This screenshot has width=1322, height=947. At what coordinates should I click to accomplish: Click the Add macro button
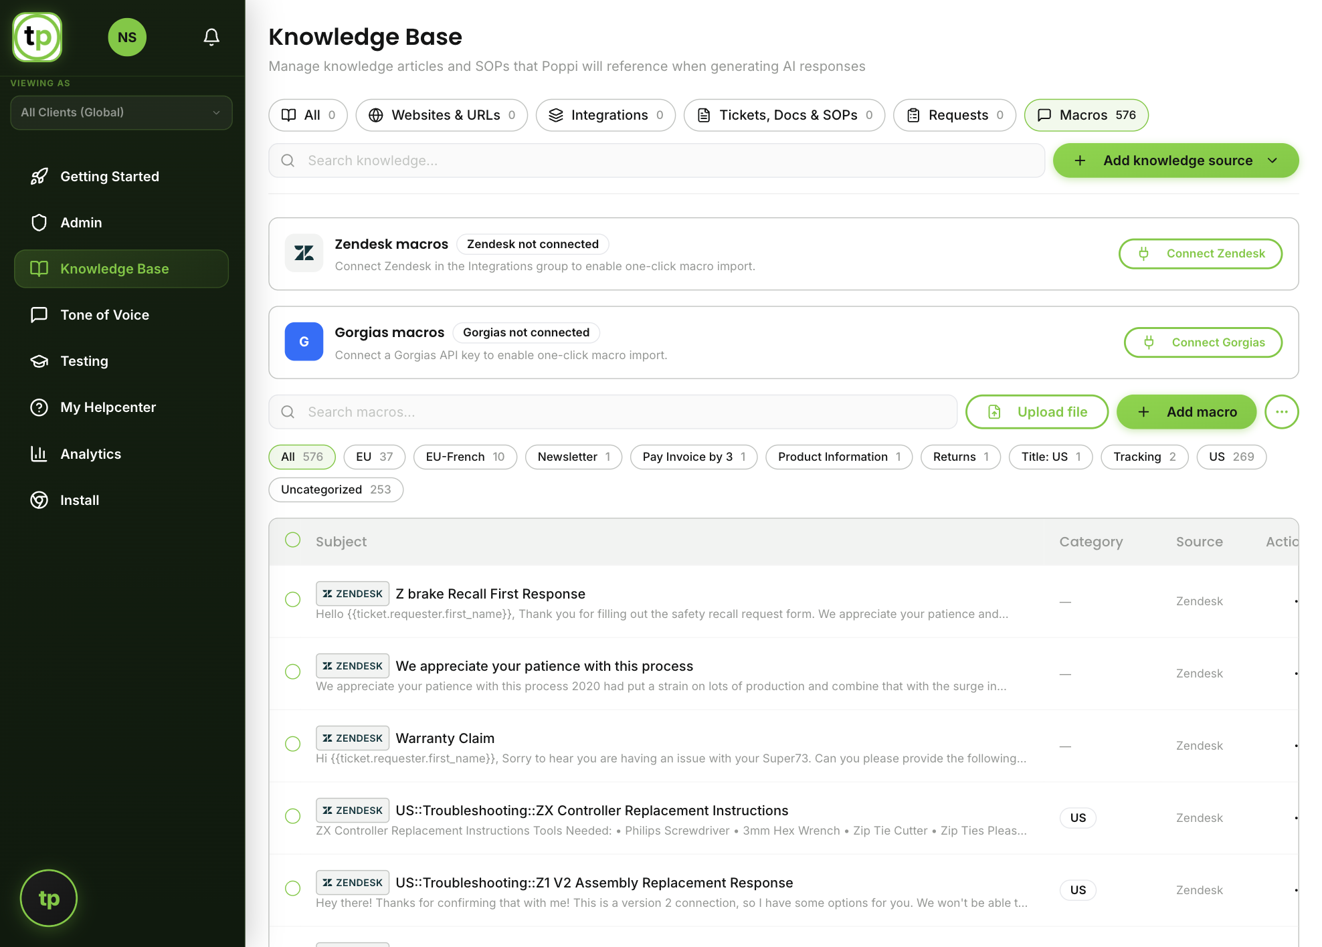(x=1187, y=412)
